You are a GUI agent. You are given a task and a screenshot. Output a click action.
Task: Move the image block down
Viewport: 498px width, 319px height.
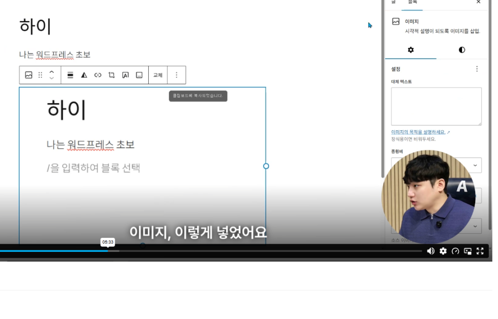[52, 78]
